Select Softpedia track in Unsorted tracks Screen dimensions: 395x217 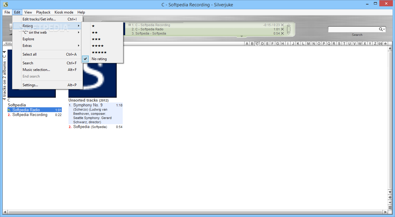(96, 127)
